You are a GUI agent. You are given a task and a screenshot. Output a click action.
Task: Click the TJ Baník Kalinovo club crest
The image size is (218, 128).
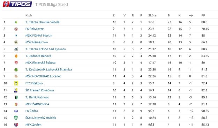[16, 97]
